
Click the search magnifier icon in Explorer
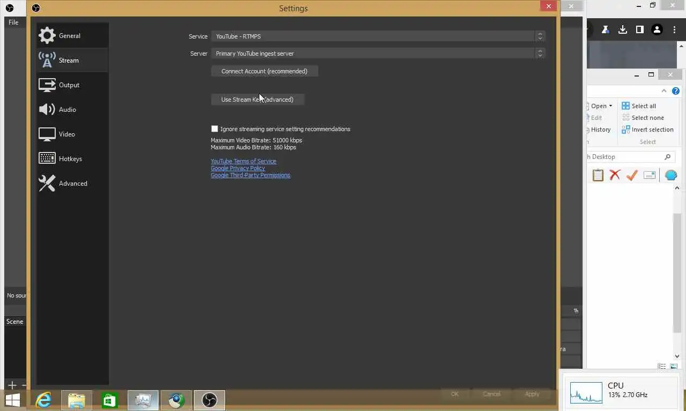(x=667, y=157)
